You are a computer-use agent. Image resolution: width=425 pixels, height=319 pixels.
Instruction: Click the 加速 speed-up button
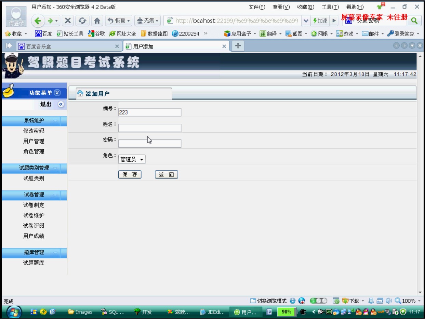(x=320, y=21)
